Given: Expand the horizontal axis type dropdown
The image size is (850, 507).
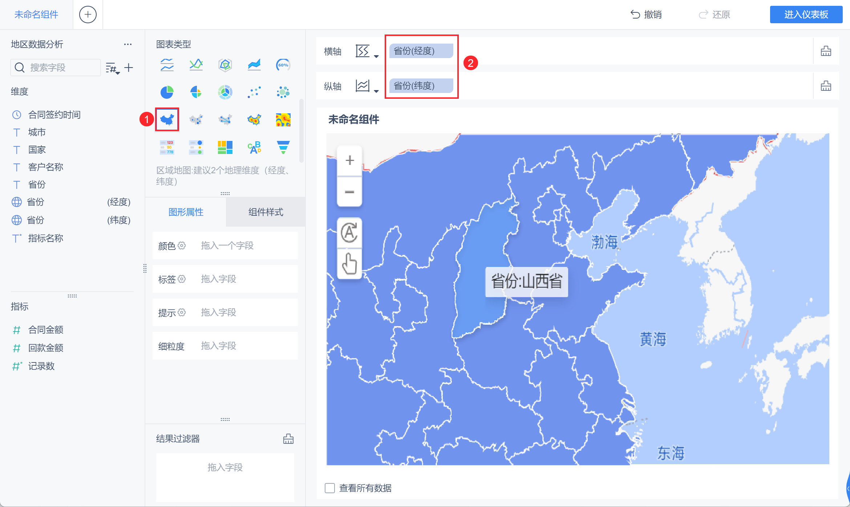Looking at the screenshot, I should pos(367,52).
